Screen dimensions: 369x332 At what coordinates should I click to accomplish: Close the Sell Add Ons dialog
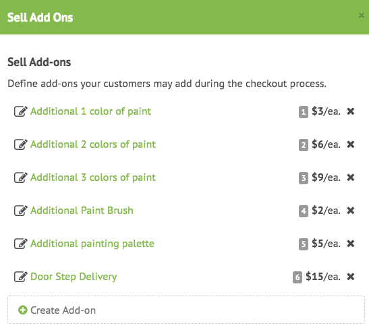pyautogui.click(x=361, y=16)
